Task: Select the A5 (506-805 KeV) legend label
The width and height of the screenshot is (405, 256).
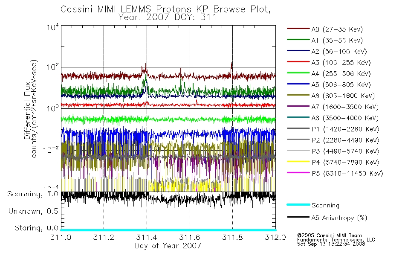Action: click(x=341, y=85)
